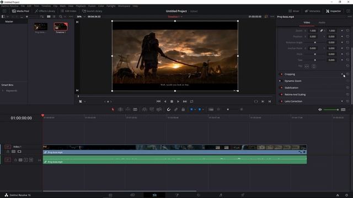Click the Mark In icon
The width and height of the screenshot is (353, 198).
click(x=263, y=101)
